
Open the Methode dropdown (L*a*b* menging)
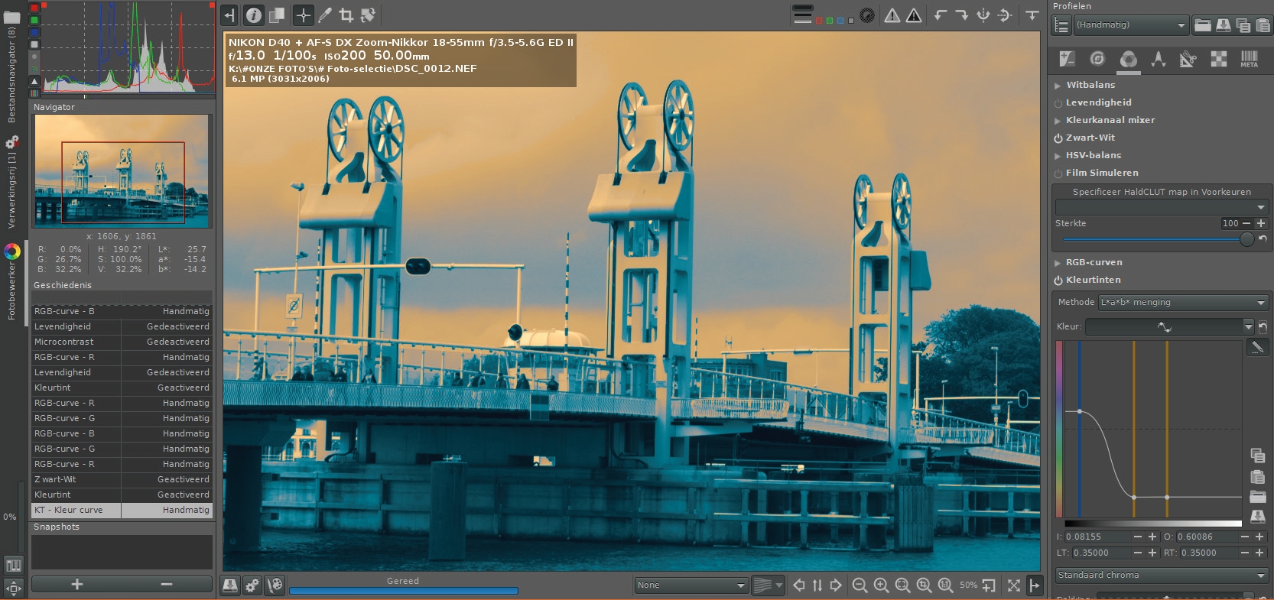click(1183, 303)
